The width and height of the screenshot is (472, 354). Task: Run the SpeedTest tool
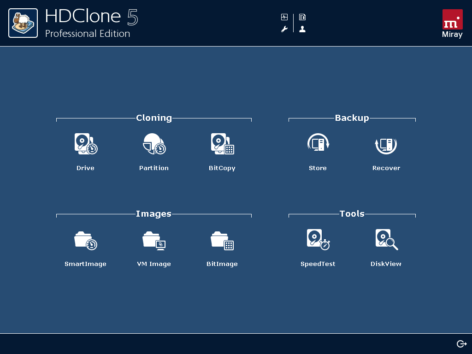(318, 240)
